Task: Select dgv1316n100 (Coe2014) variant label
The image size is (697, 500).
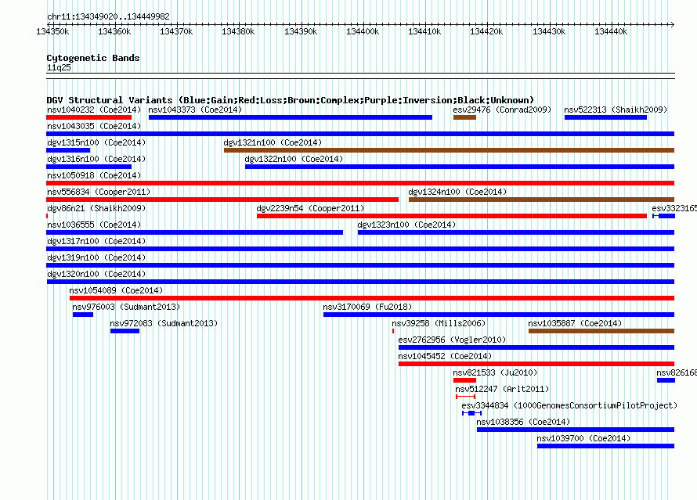Action: pos(96,159)
